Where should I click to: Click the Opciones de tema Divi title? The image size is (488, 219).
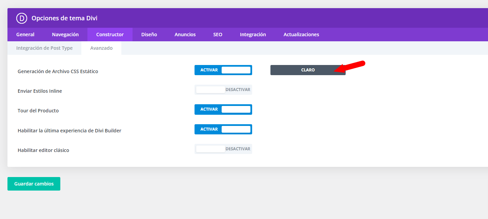[64, 18]
